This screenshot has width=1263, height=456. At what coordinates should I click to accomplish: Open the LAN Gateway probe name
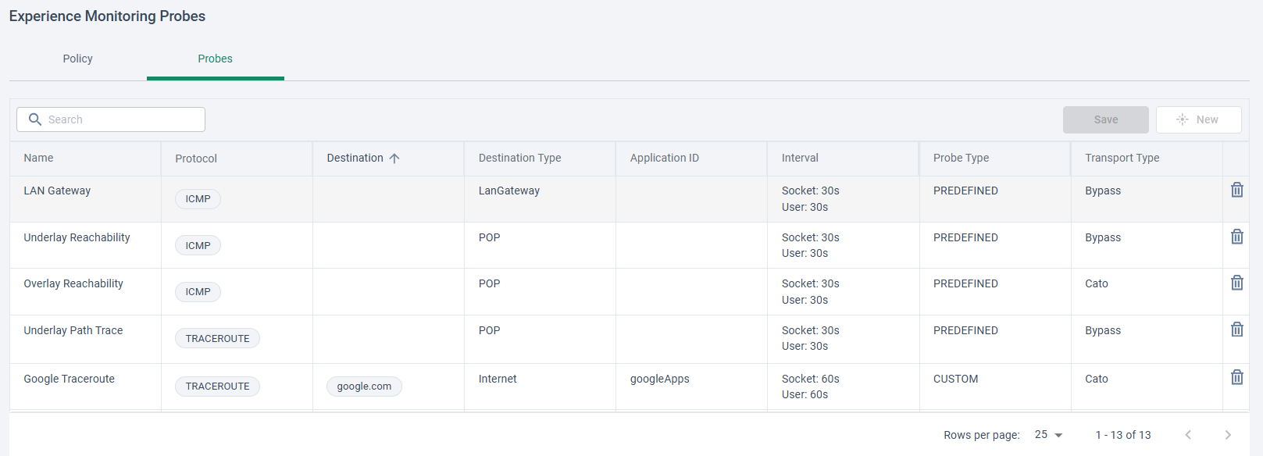(x=57, y=191)
